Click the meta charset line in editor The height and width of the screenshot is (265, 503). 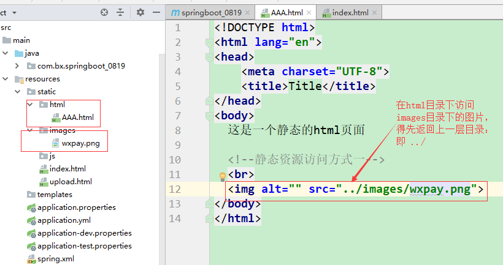315,72
